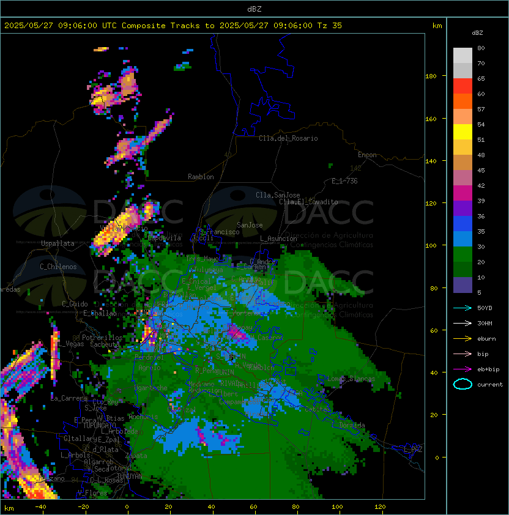The height and width of the screenshot is (515, 509).
Task: Click the '65' value on dBZ scale
Action: click(x=481, y=78)
